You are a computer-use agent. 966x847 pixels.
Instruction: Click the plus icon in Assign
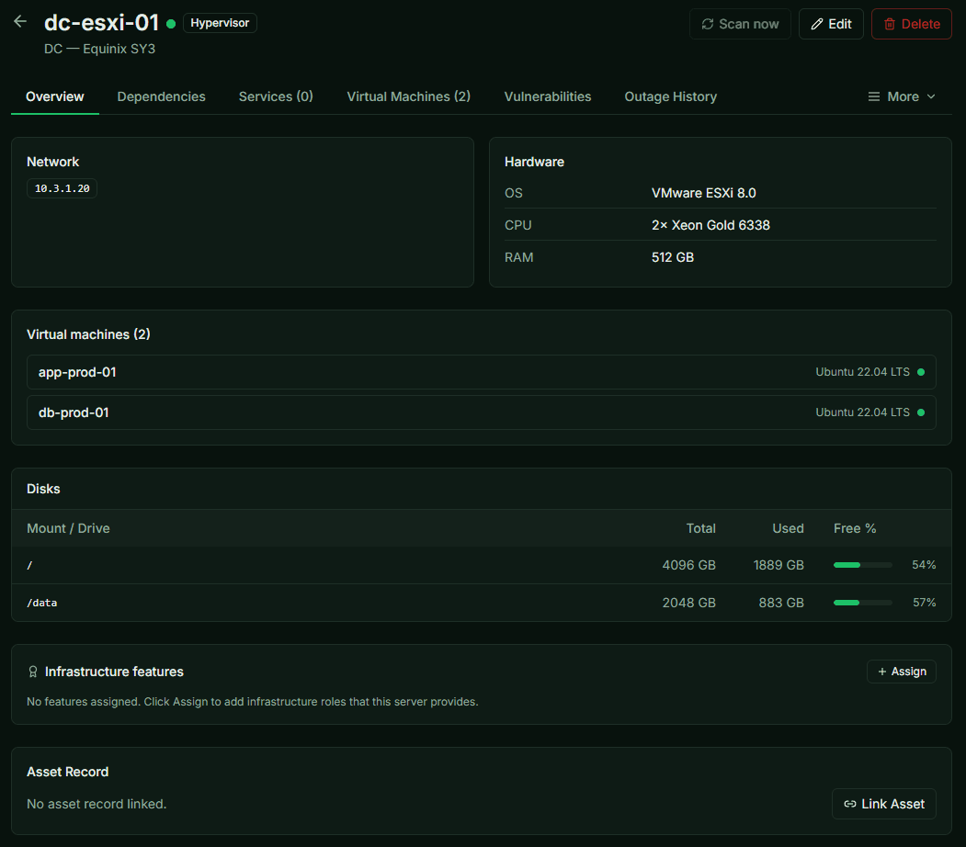coord(882,672)
